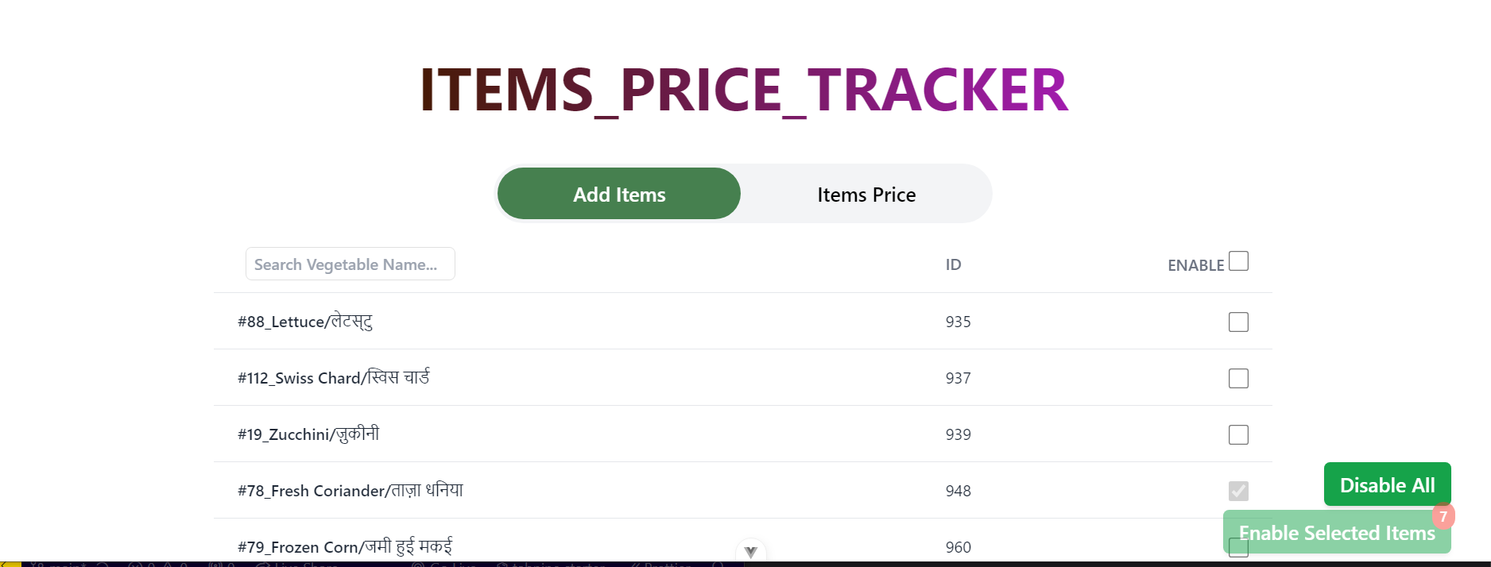Click Go Live in the status bar

point(445,564)
